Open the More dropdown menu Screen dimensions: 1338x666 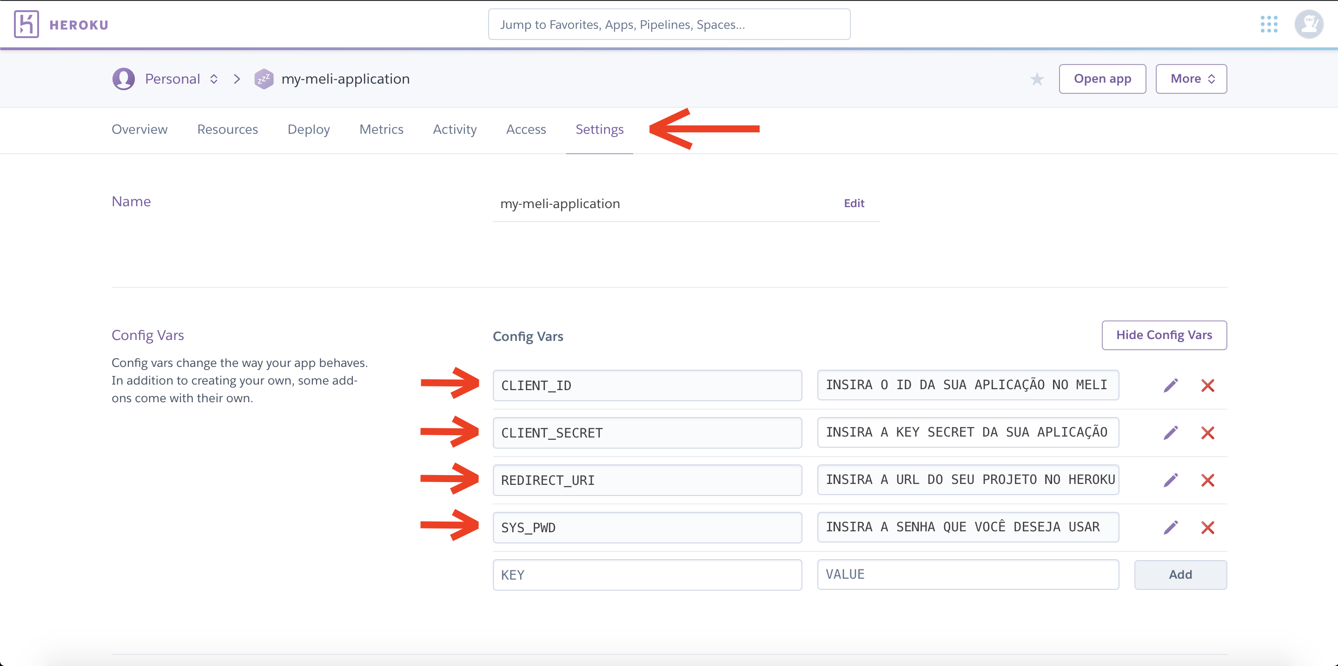tap(1191, 79)
